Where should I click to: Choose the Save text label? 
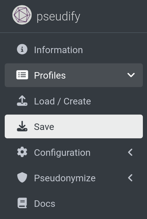click(x=44, y=127)
